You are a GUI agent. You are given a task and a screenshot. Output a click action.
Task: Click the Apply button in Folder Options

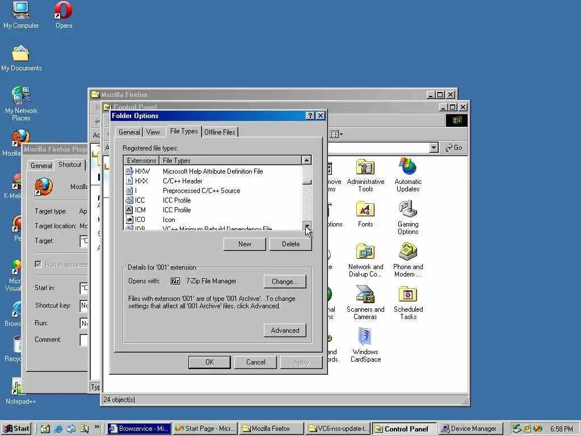(301, 362)
